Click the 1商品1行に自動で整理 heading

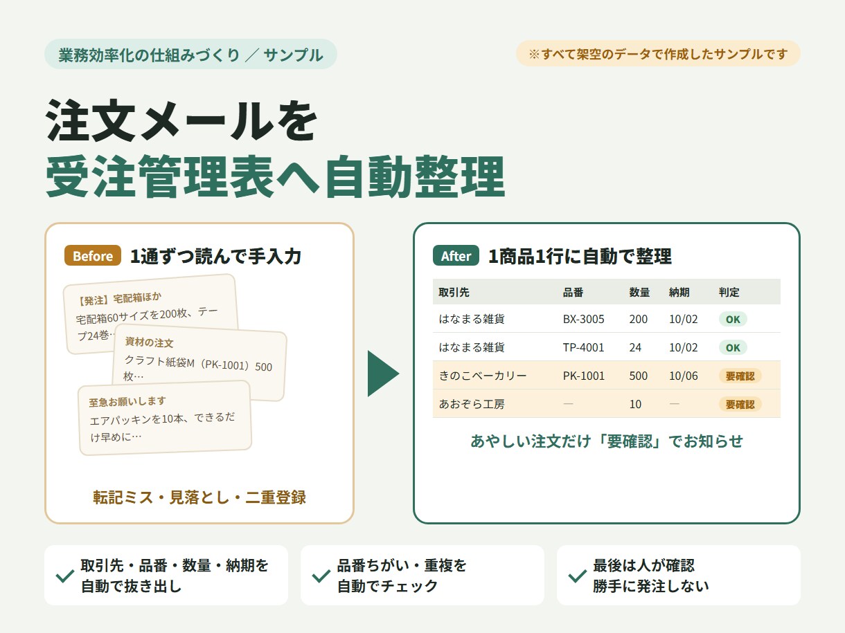pyautogui.click(x=580, y=257)
